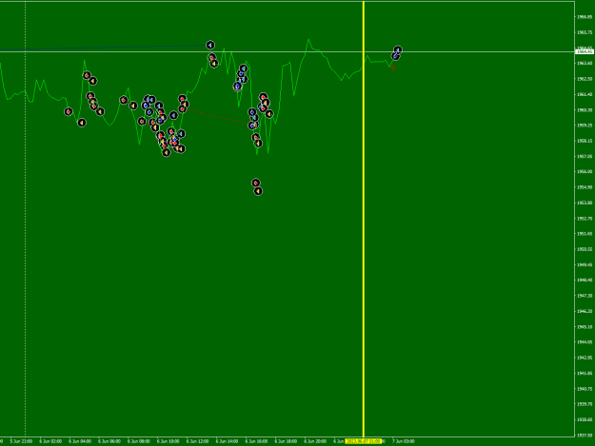Click the time label 6 Jun 20:00

coord(315,441)
